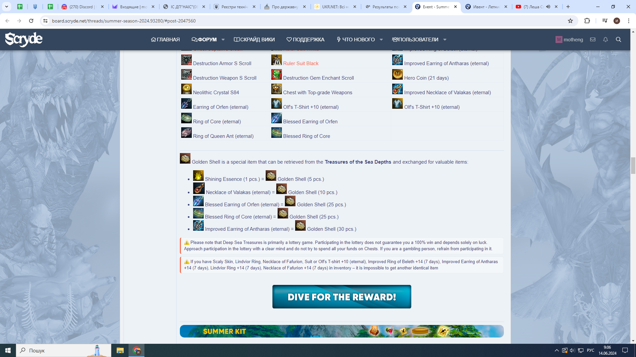The image size is (636, 357).
Task: Expand the ПОЛЬЗОВАТЕЛИ dropdown arrow
Action: click(445, 40)
